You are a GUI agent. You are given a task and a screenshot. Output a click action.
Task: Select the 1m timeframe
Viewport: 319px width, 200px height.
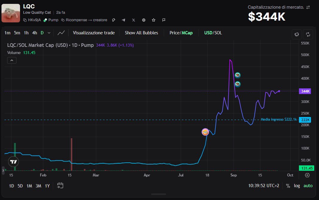click(7, 33)
